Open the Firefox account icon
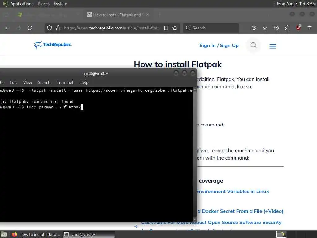The height and width of the screenshot is (238, 317). pos(276,28)
